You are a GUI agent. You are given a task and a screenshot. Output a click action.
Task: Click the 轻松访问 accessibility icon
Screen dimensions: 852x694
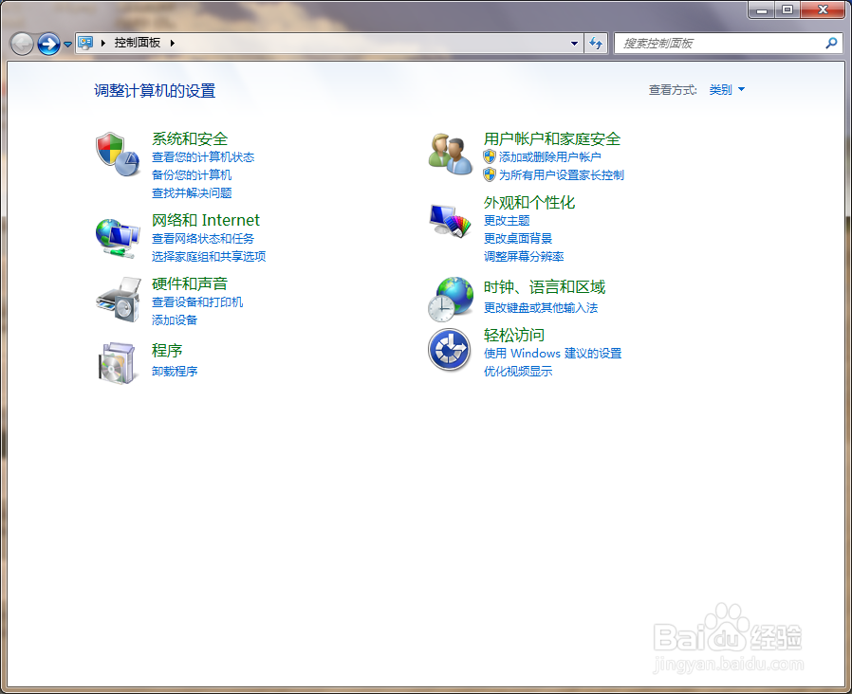449,351
